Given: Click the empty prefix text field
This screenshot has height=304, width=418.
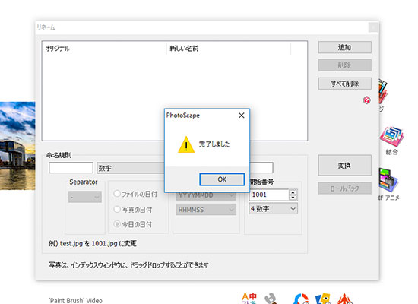Looking at the screenshot, I should click(71, 168).
